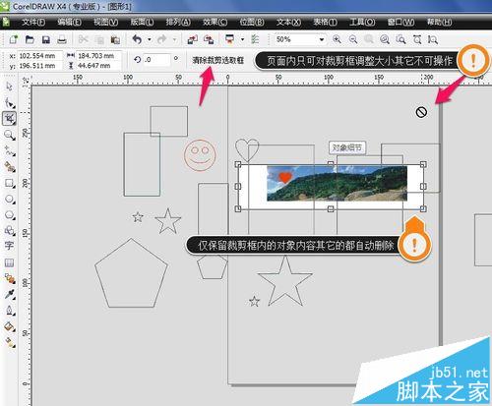492x406 pixels.
Task: Select the Polygon tool in toolbox
Action: coord(9,215)
